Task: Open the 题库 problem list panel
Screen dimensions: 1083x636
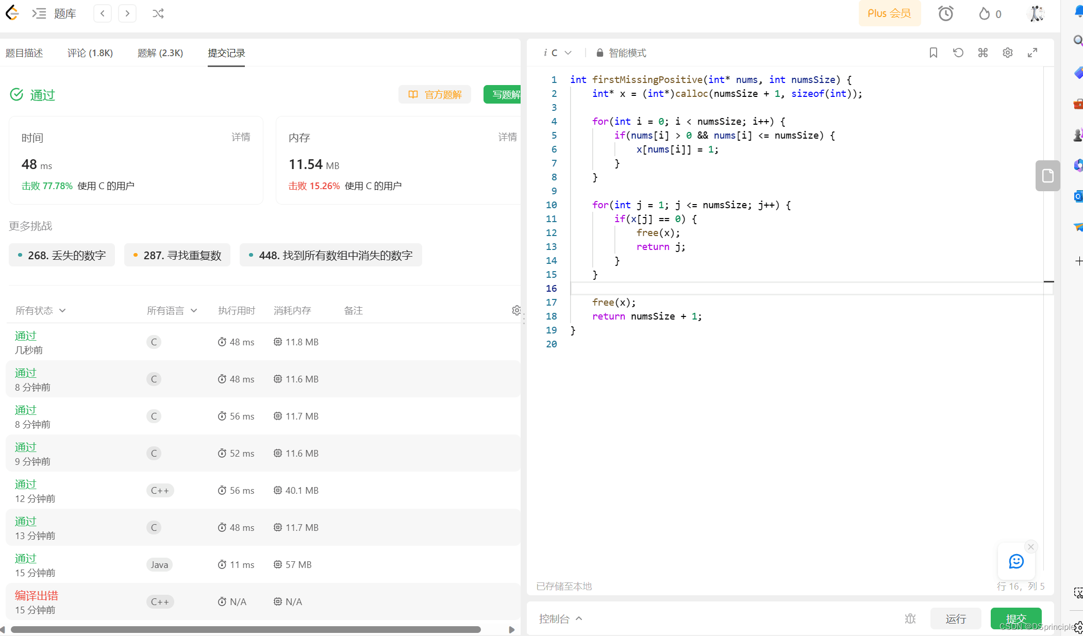Action: click(x=54, y=13)
